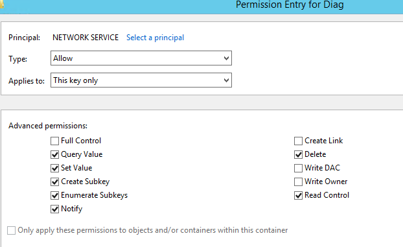This screenshot has height=247, width=403.
Task: Toggle the Enumerate Subkeys checkbox
Action: [x=54, y=196]
